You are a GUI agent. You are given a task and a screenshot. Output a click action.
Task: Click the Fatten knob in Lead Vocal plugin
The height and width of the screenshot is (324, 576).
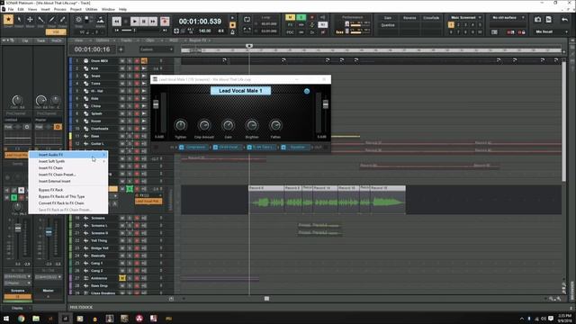(x=275, y=126)
